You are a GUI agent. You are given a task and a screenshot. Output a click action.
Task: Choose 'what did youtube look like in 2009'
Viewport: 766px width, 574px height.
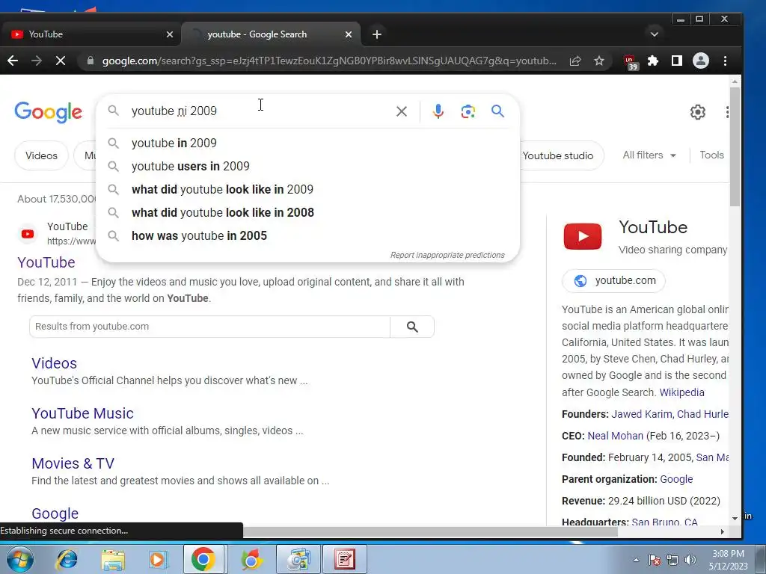[307, 189]
